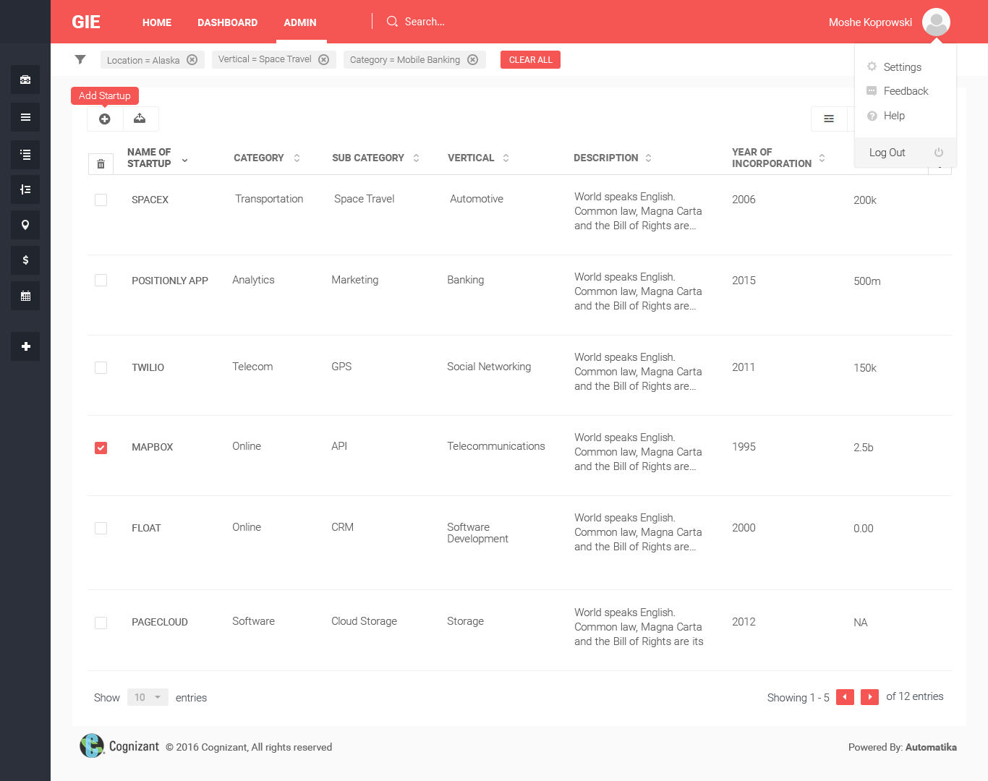Open the list view menu icon

(x=829, y=119)
